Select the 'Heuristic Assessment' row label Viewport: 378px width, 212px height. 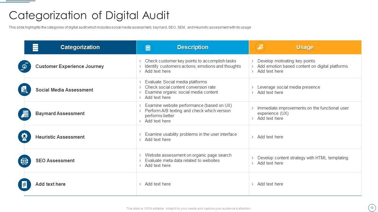(x=60, y=137)
